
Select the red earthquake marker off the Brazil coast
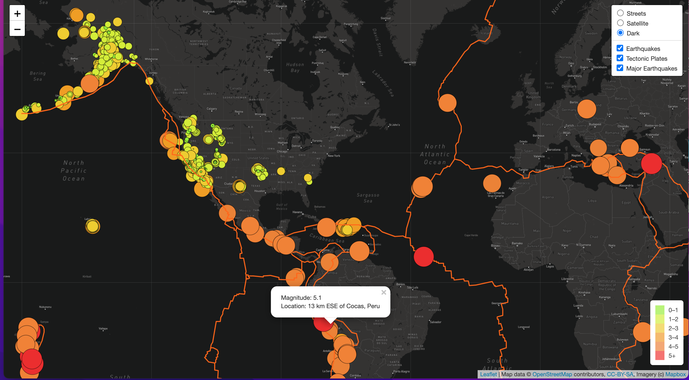pyautogui.click(x=423, y=256)
